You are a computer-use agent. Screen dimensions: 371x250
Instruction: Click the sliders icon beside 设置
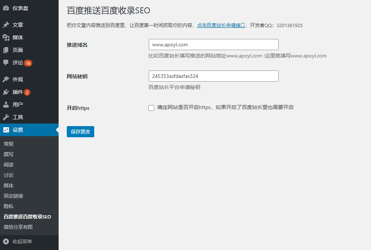(6, 129)
